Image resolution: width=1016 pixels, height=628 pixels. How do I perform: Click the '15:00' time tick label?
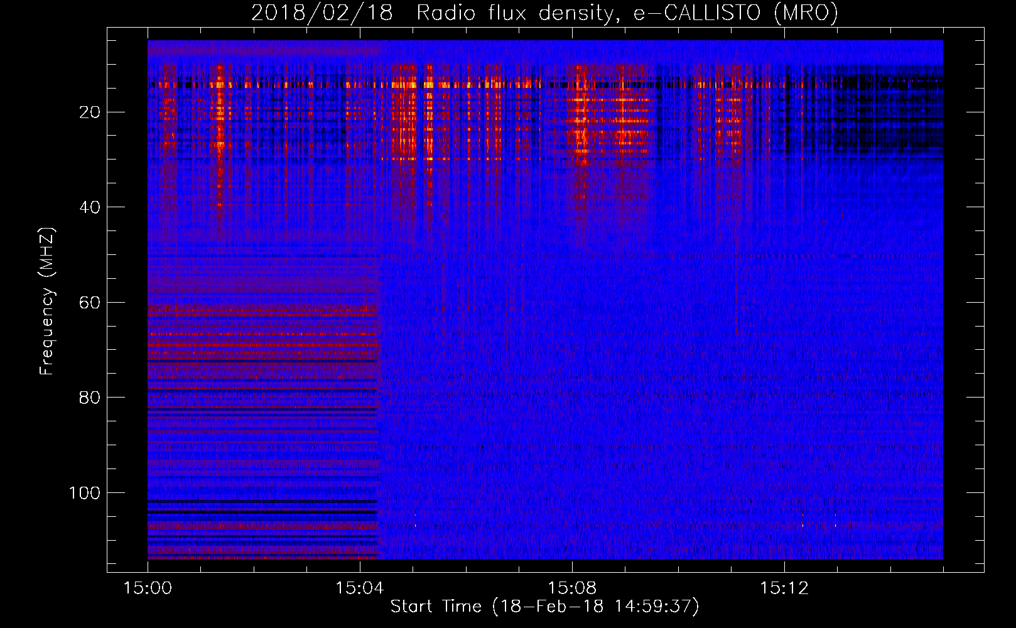(x=148, y=588)
